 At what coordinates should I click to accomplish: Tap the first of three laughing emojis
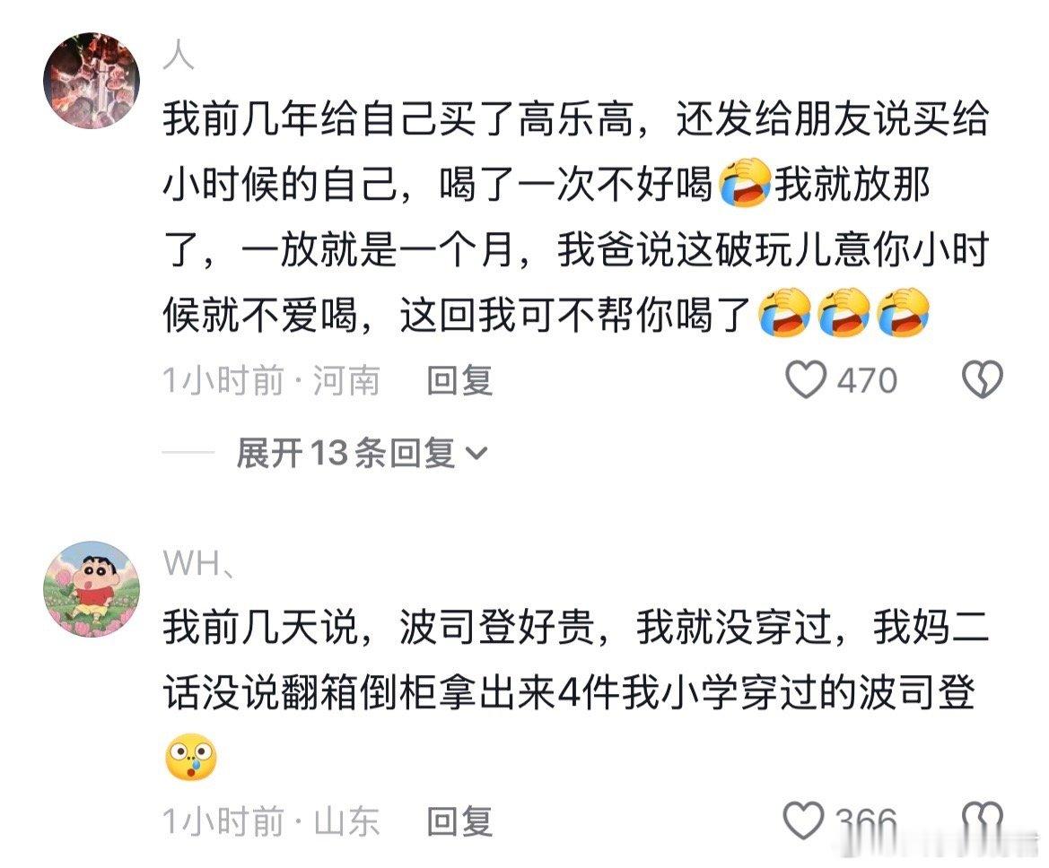point(784,313)
